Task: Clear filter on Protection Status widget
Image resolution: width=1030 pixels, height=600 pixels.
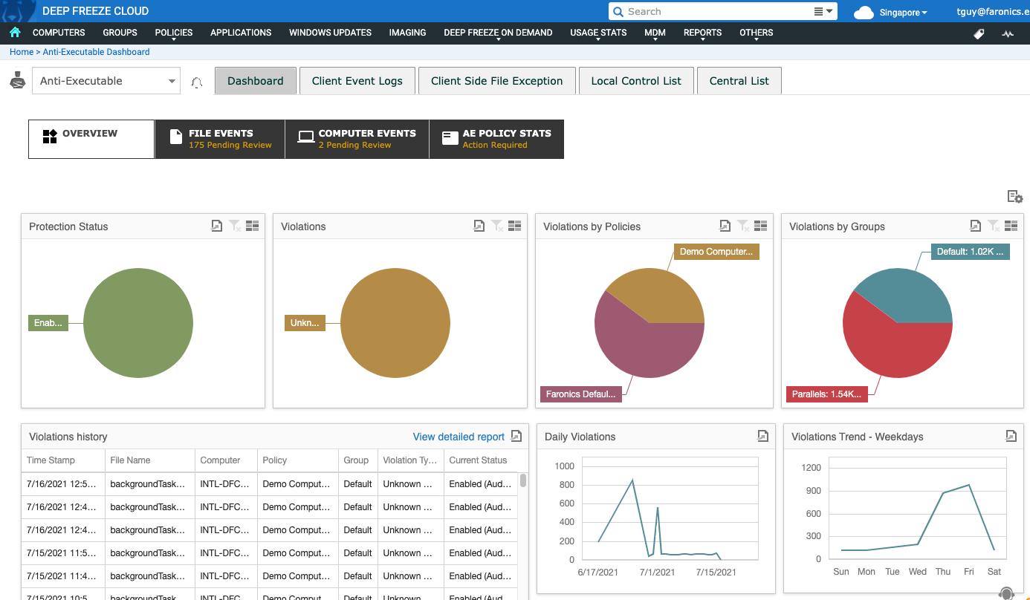Action: click(x=235, y=226)
